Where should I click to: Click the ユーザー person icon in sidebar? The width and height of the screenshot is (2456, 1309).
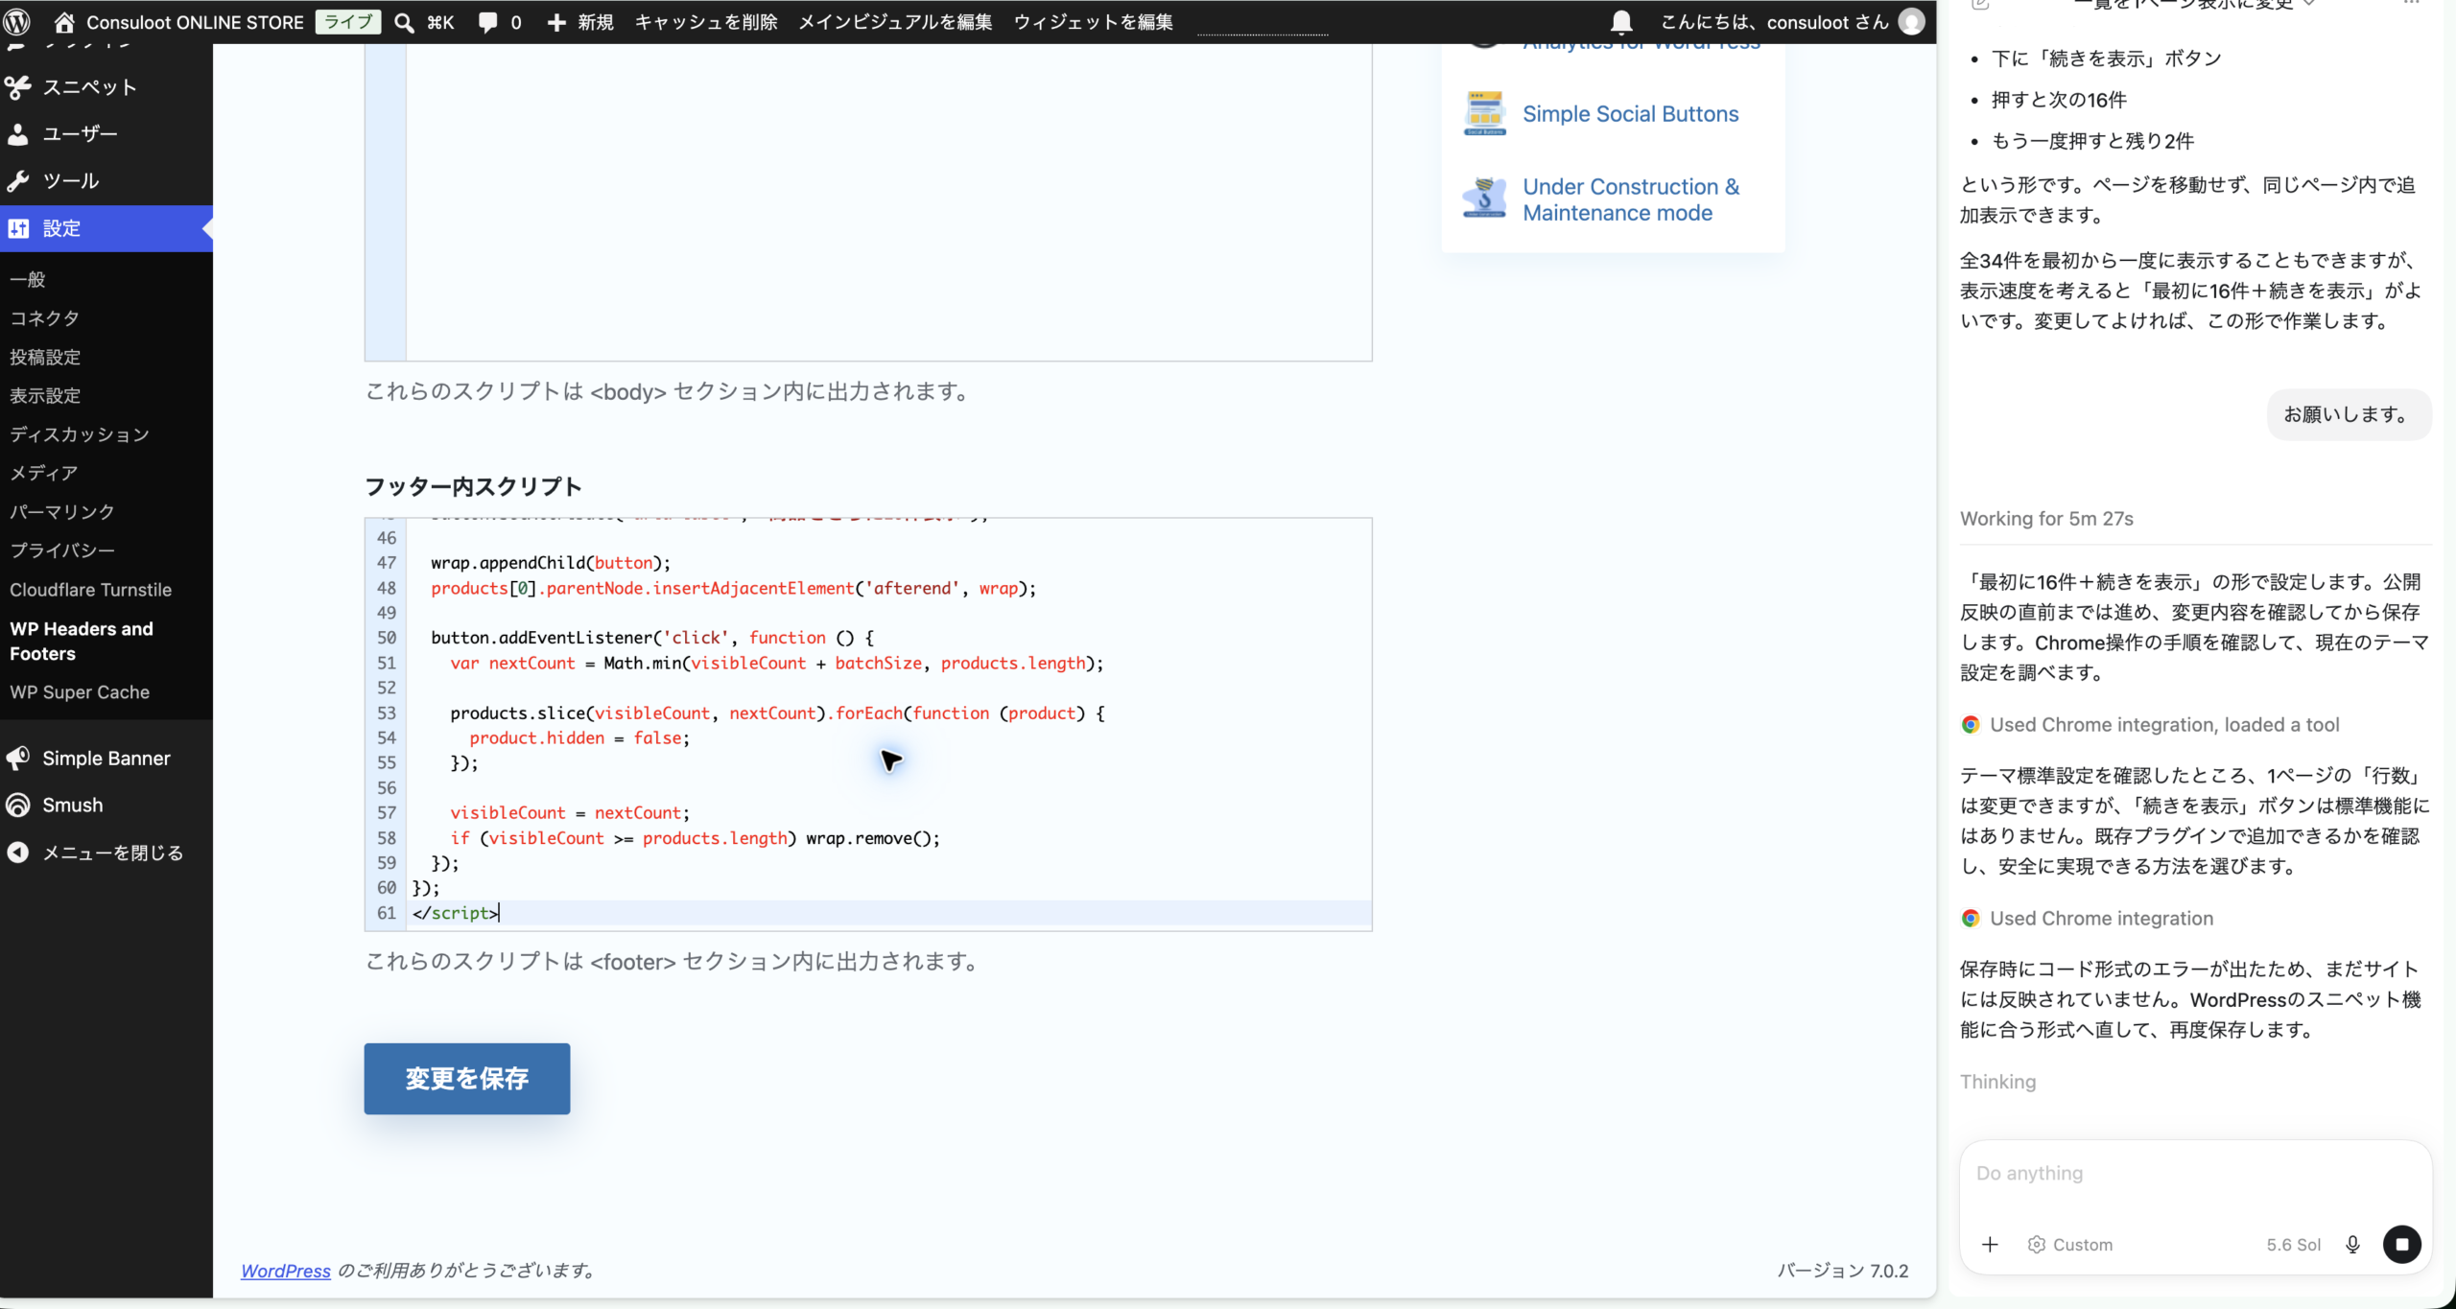18,134
